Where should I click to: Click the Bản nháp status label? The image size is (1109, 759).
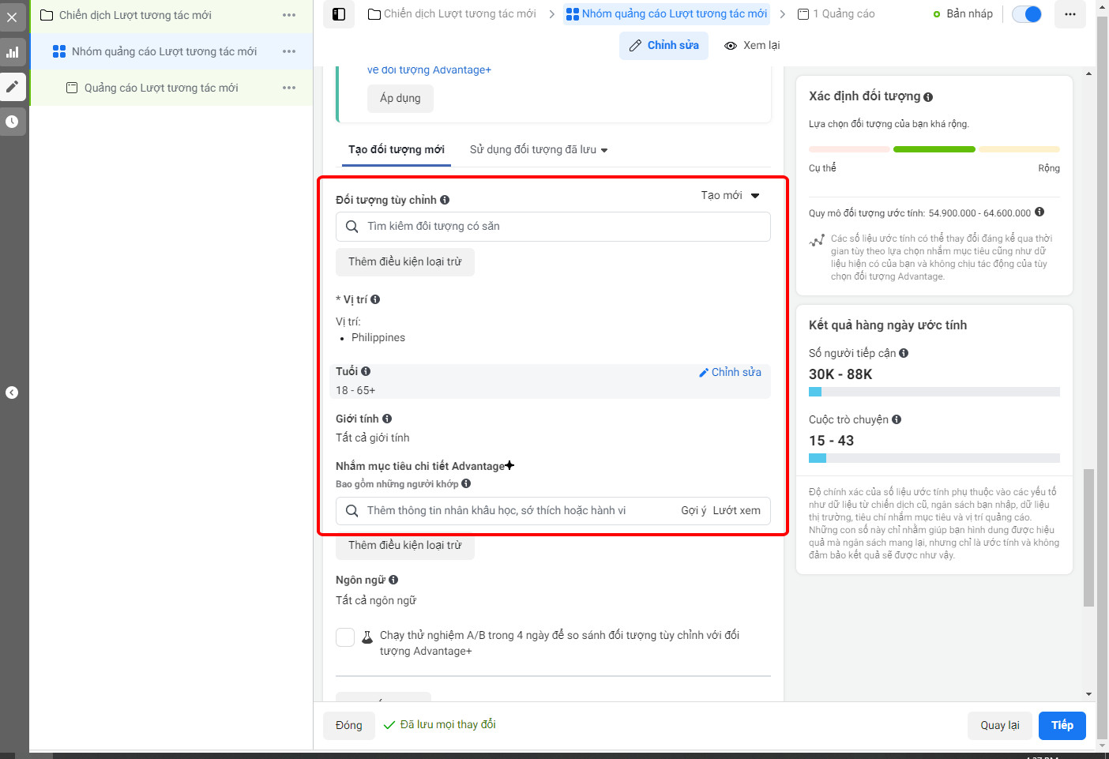tap(970, 13)
